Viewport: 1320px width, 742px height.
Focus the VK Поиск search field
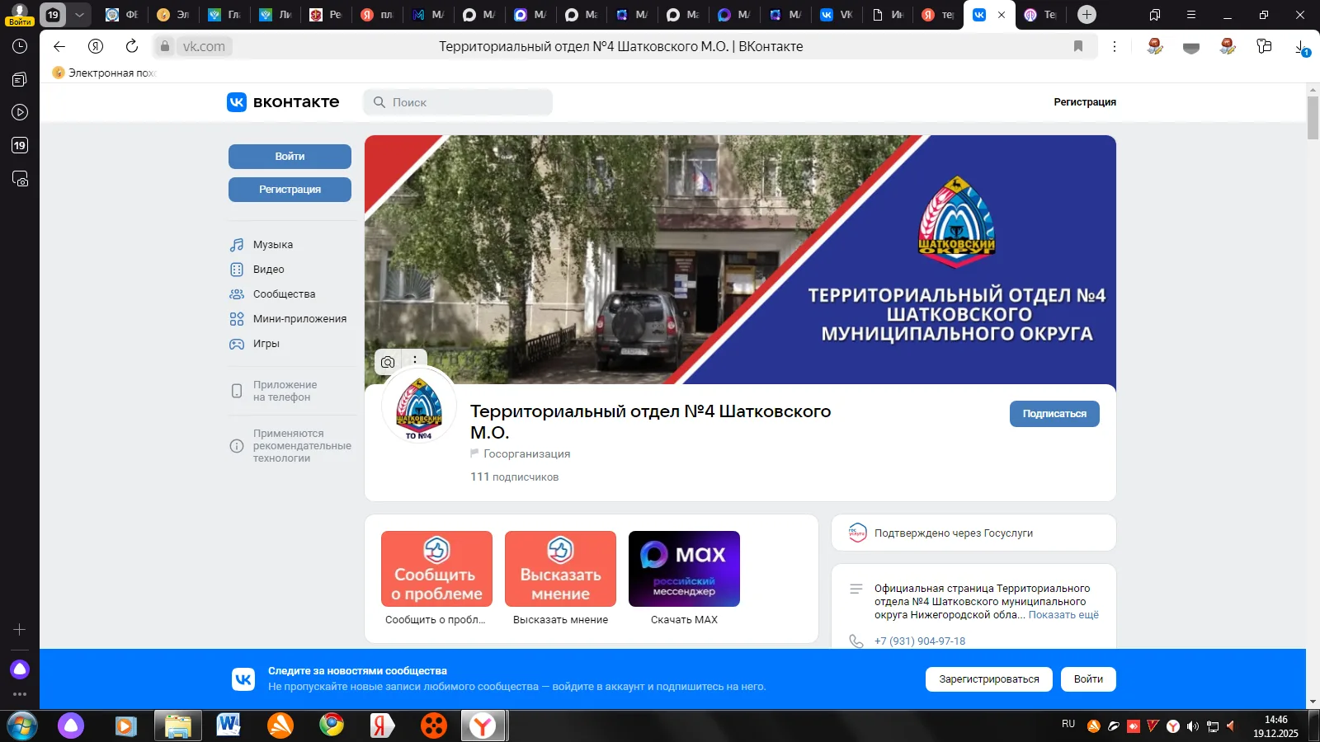click(458, 102)
